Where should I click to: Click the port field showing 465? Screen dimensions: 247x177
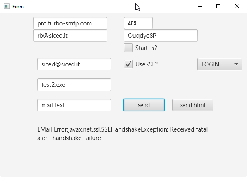[x=138, y=23]
